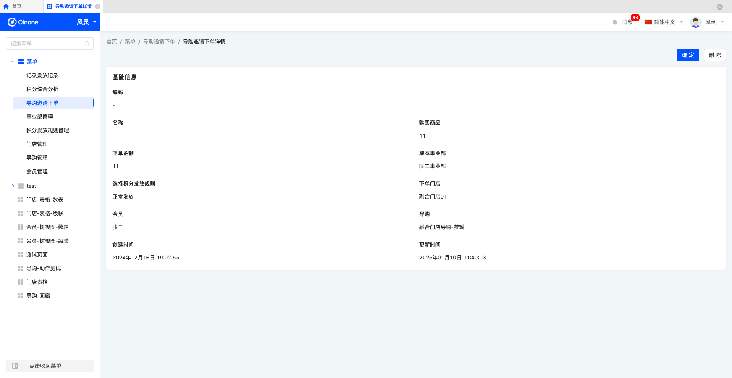Open the 风灵 app switcher dropdown
This screenshot has height=378, width=732.
(87, 22)
